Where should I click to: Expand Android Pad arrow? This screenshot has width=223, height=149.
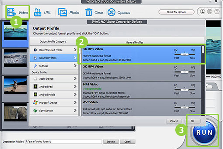75,86
